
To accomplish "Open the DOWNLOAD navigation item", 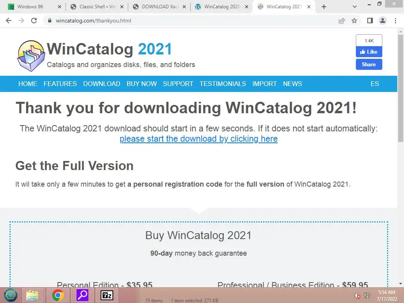I will 101,84.
